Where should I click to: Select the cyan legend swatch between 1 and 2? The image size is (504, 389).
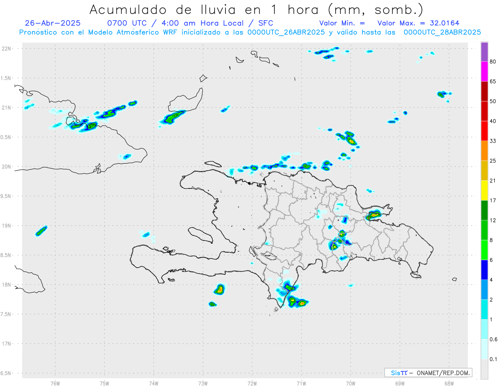tap(484, 310)
